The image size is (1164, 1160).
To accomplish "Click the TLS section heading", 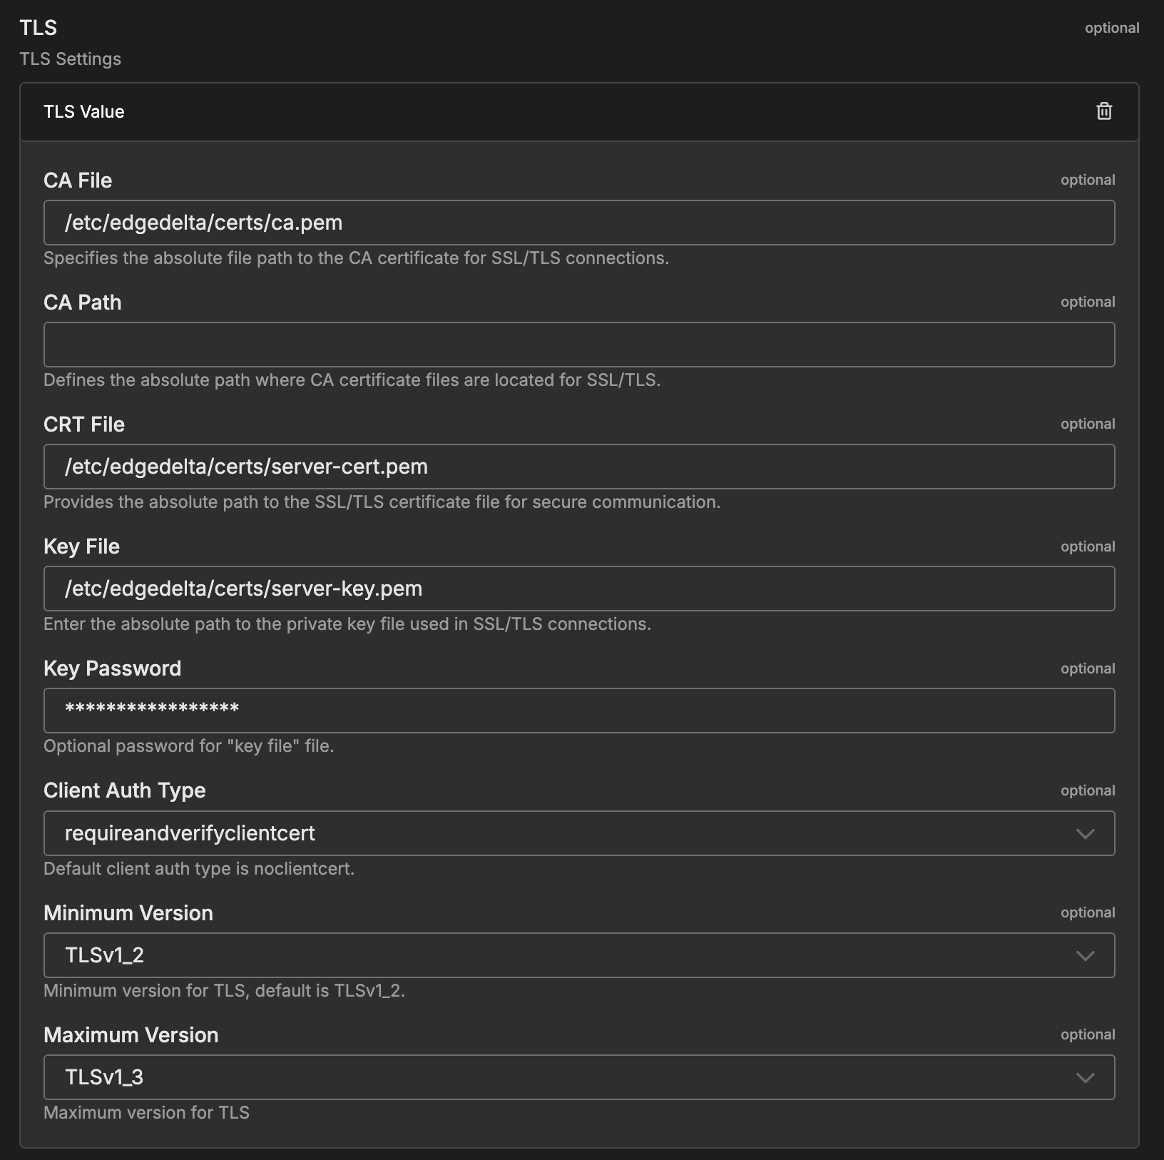I will point(39,27).
